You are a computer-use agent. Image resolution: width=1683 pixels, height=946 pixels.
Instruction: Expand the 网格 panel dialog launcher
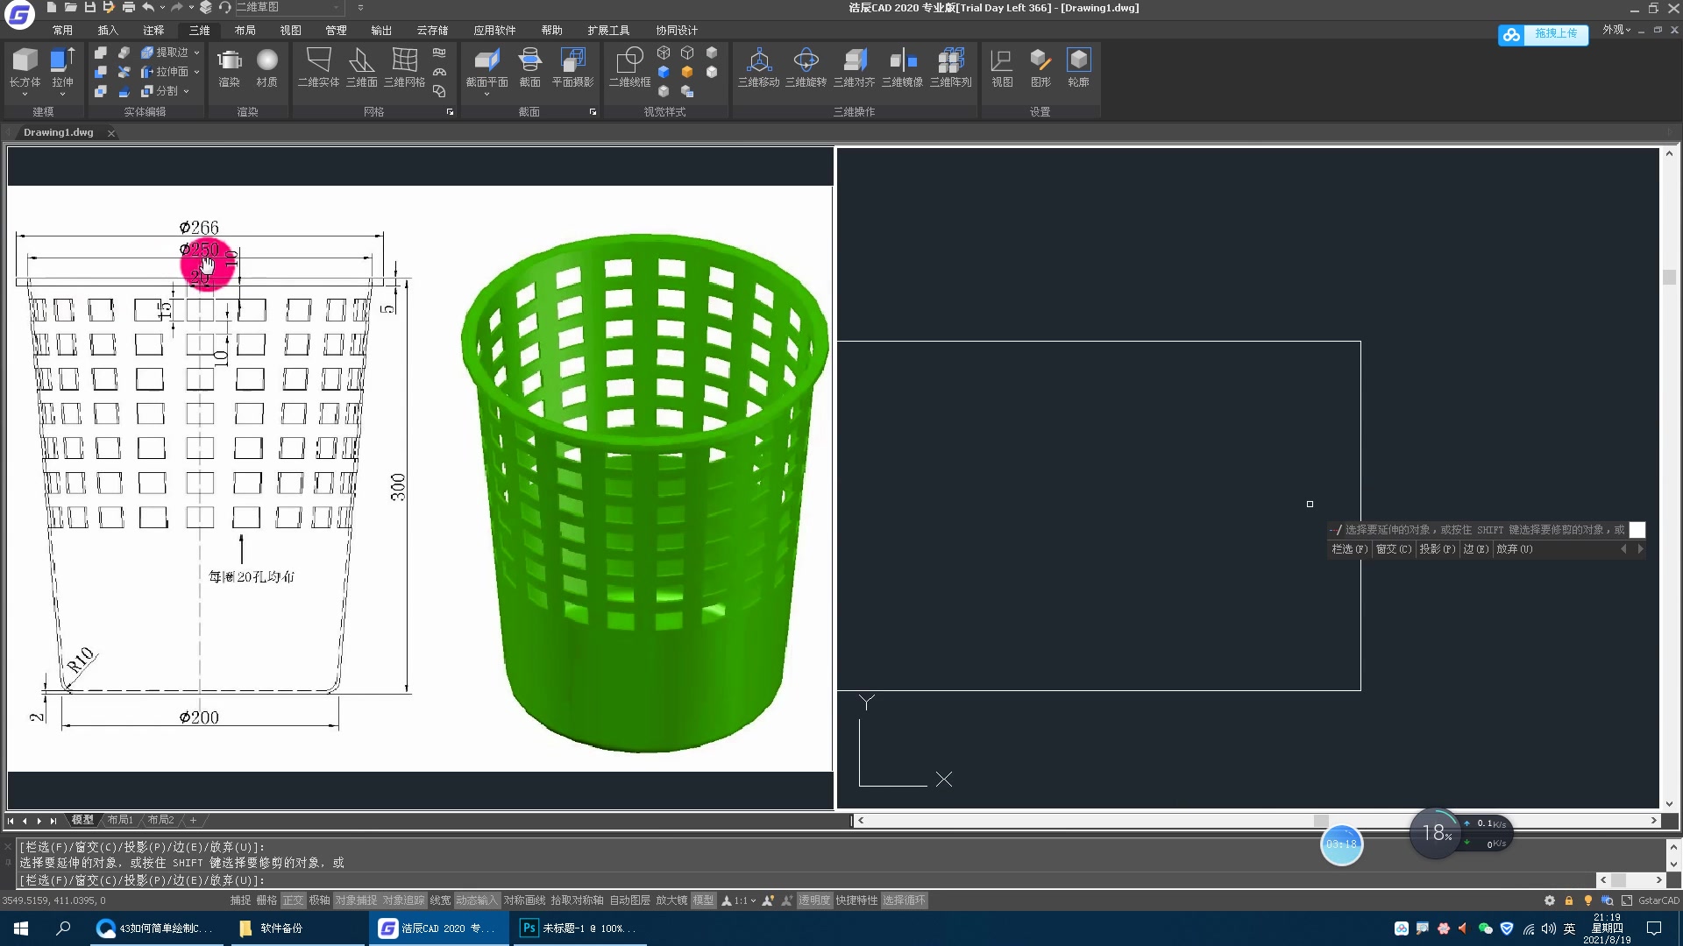[450, 112]
